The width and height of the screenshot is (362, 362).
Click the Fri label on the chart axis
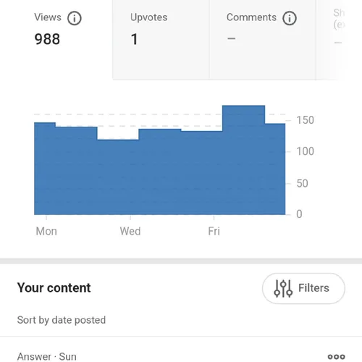point(214,231)
